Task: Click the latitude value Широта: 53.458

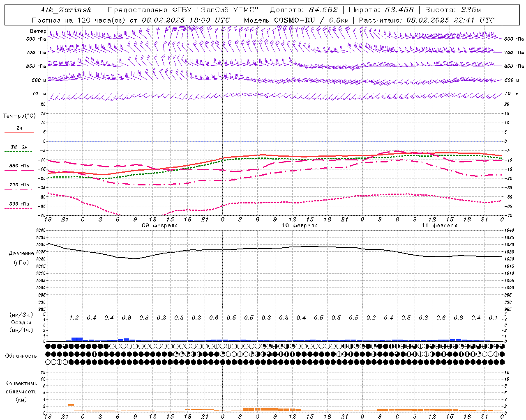Action: (x=381, y=10)
